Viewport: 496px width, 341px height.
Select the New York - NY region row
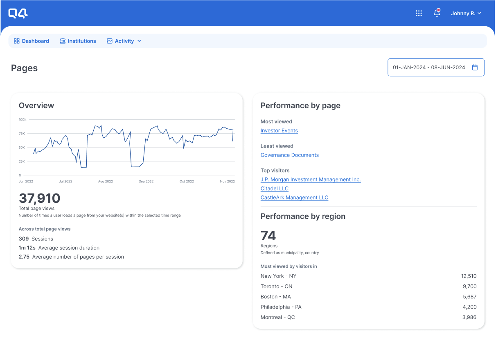pos(368,276)
